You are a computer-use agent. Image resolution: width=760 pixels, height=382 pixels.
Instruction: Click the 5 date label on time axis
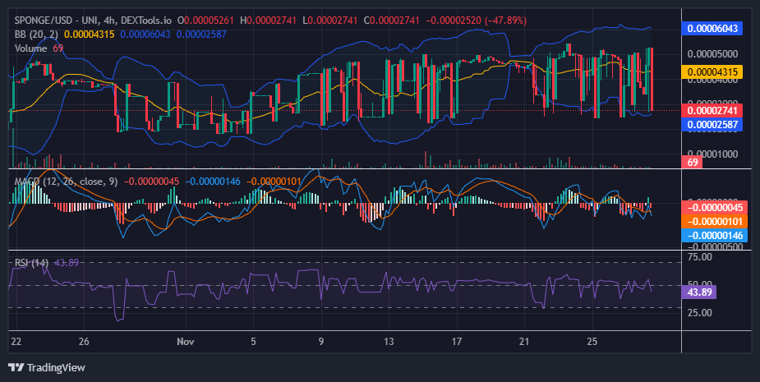click(x=253, y=341)
